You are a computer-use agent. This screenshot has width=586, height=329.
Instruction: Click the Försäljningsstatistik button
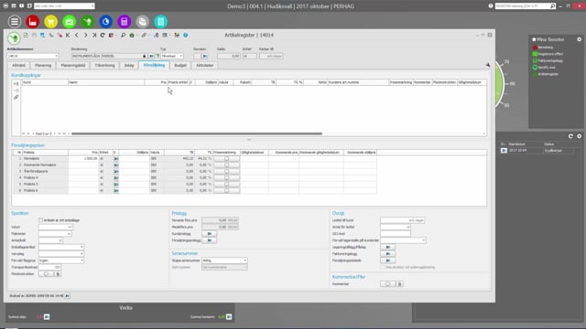(x=388, y=260)
